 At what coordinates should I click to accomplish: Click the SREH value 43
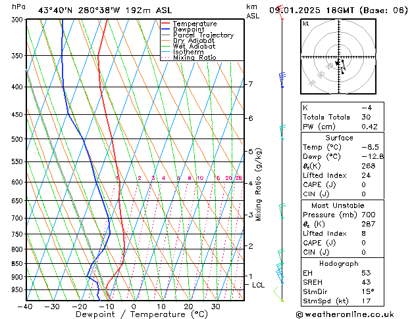tap(366, 282)
